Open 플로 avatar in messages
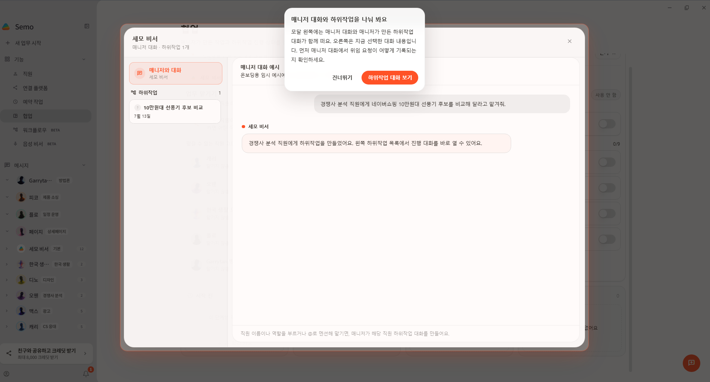 click(x=21, y=214)
